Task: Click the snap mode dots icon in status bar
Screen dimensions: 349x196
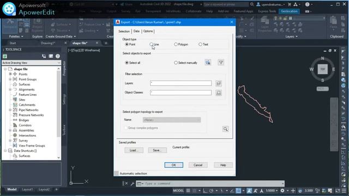Action: pos(194,191)
